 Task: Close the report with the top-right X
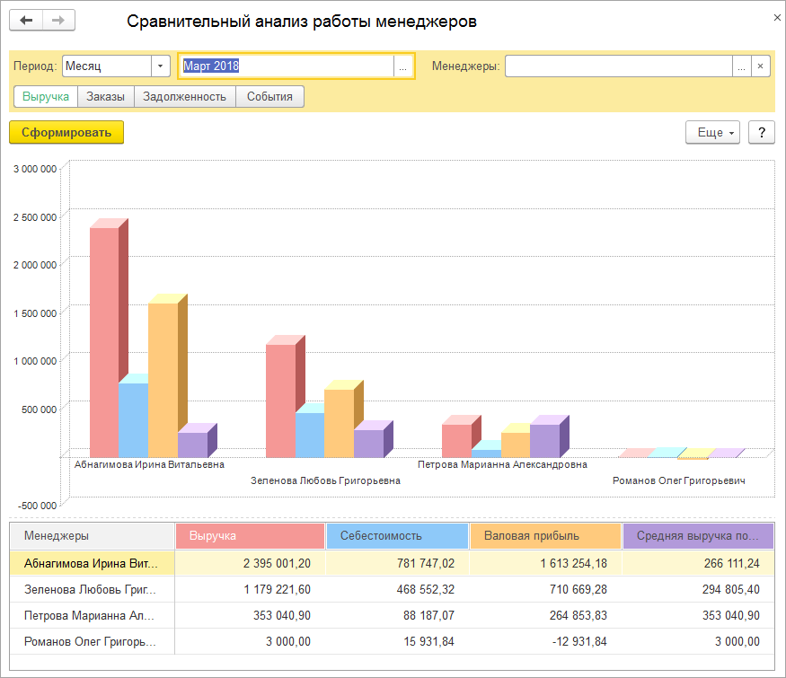click(776, 17)
